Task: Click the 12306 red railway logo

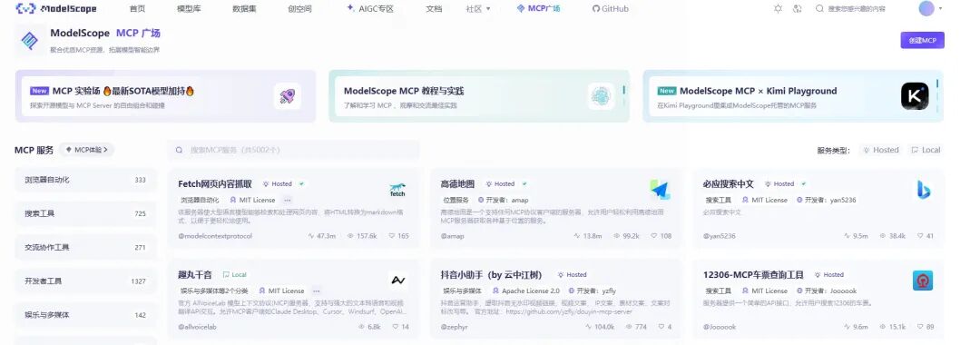Action: coord(923,281)
